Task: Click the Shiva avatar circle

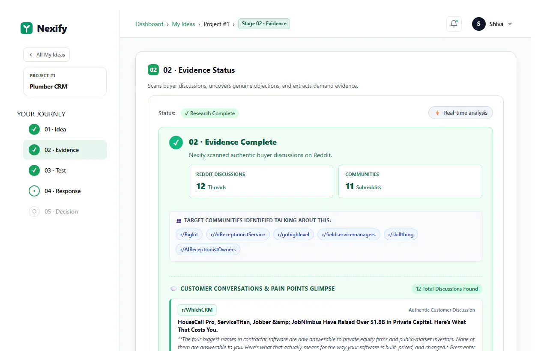Action: [479, 24]
